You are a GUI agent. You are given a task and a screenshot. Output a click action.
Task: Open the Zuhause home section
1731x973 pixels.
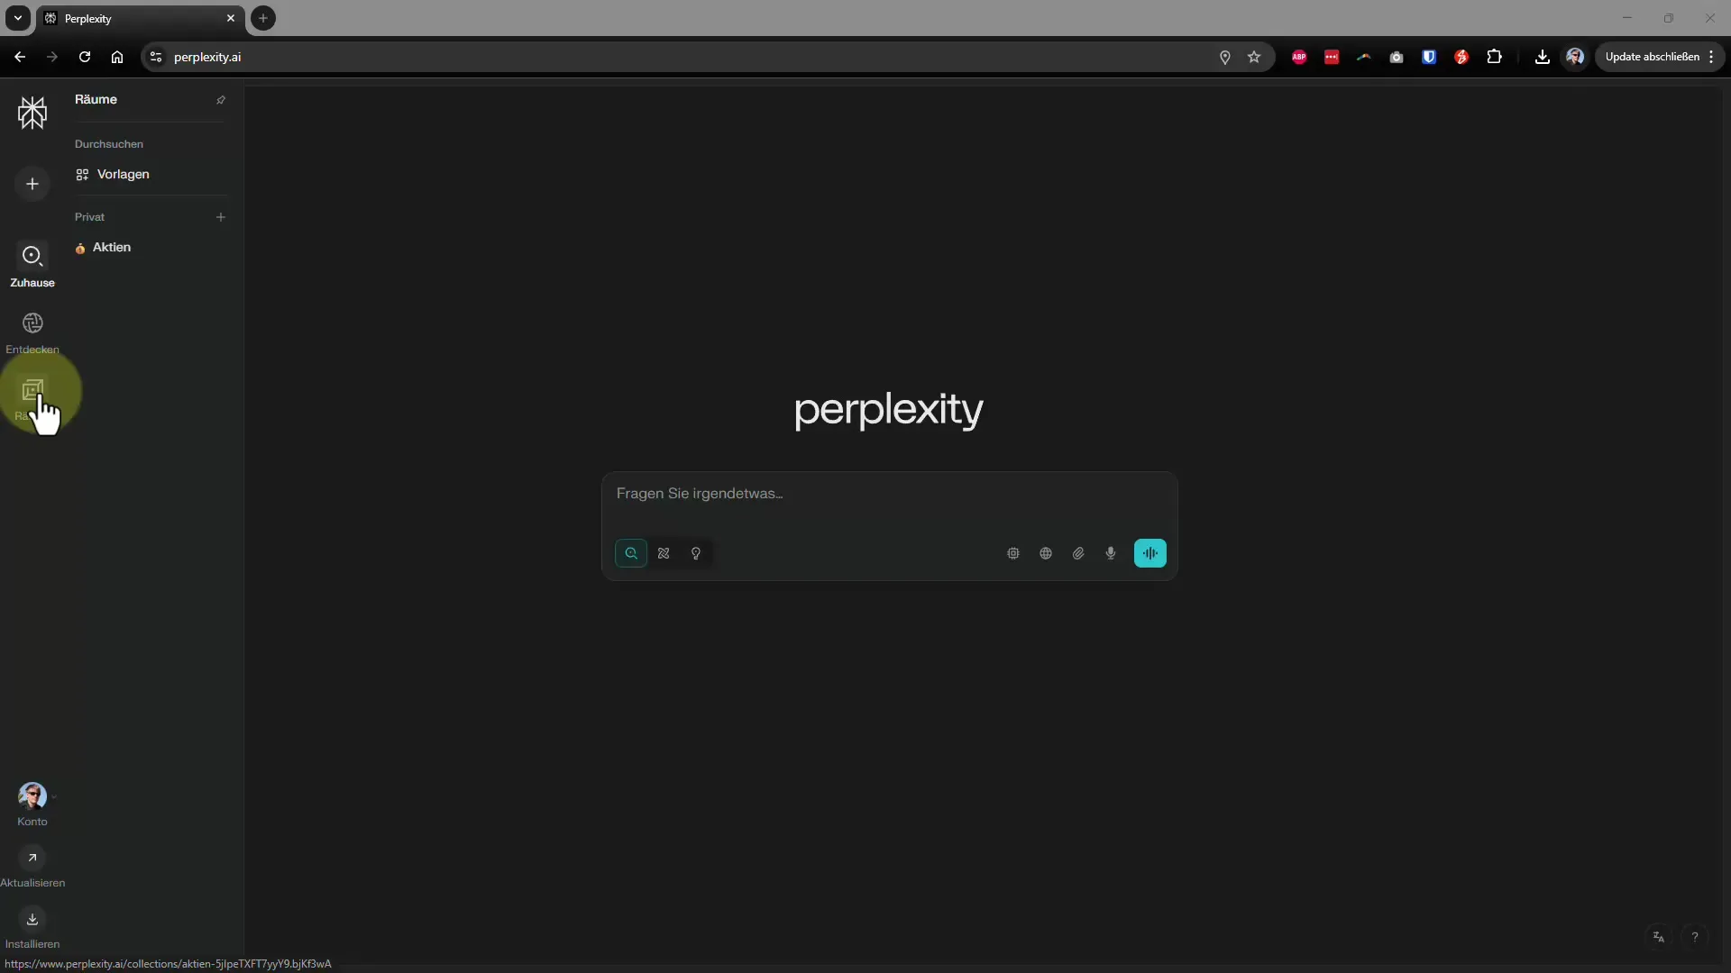pos(32,266)
